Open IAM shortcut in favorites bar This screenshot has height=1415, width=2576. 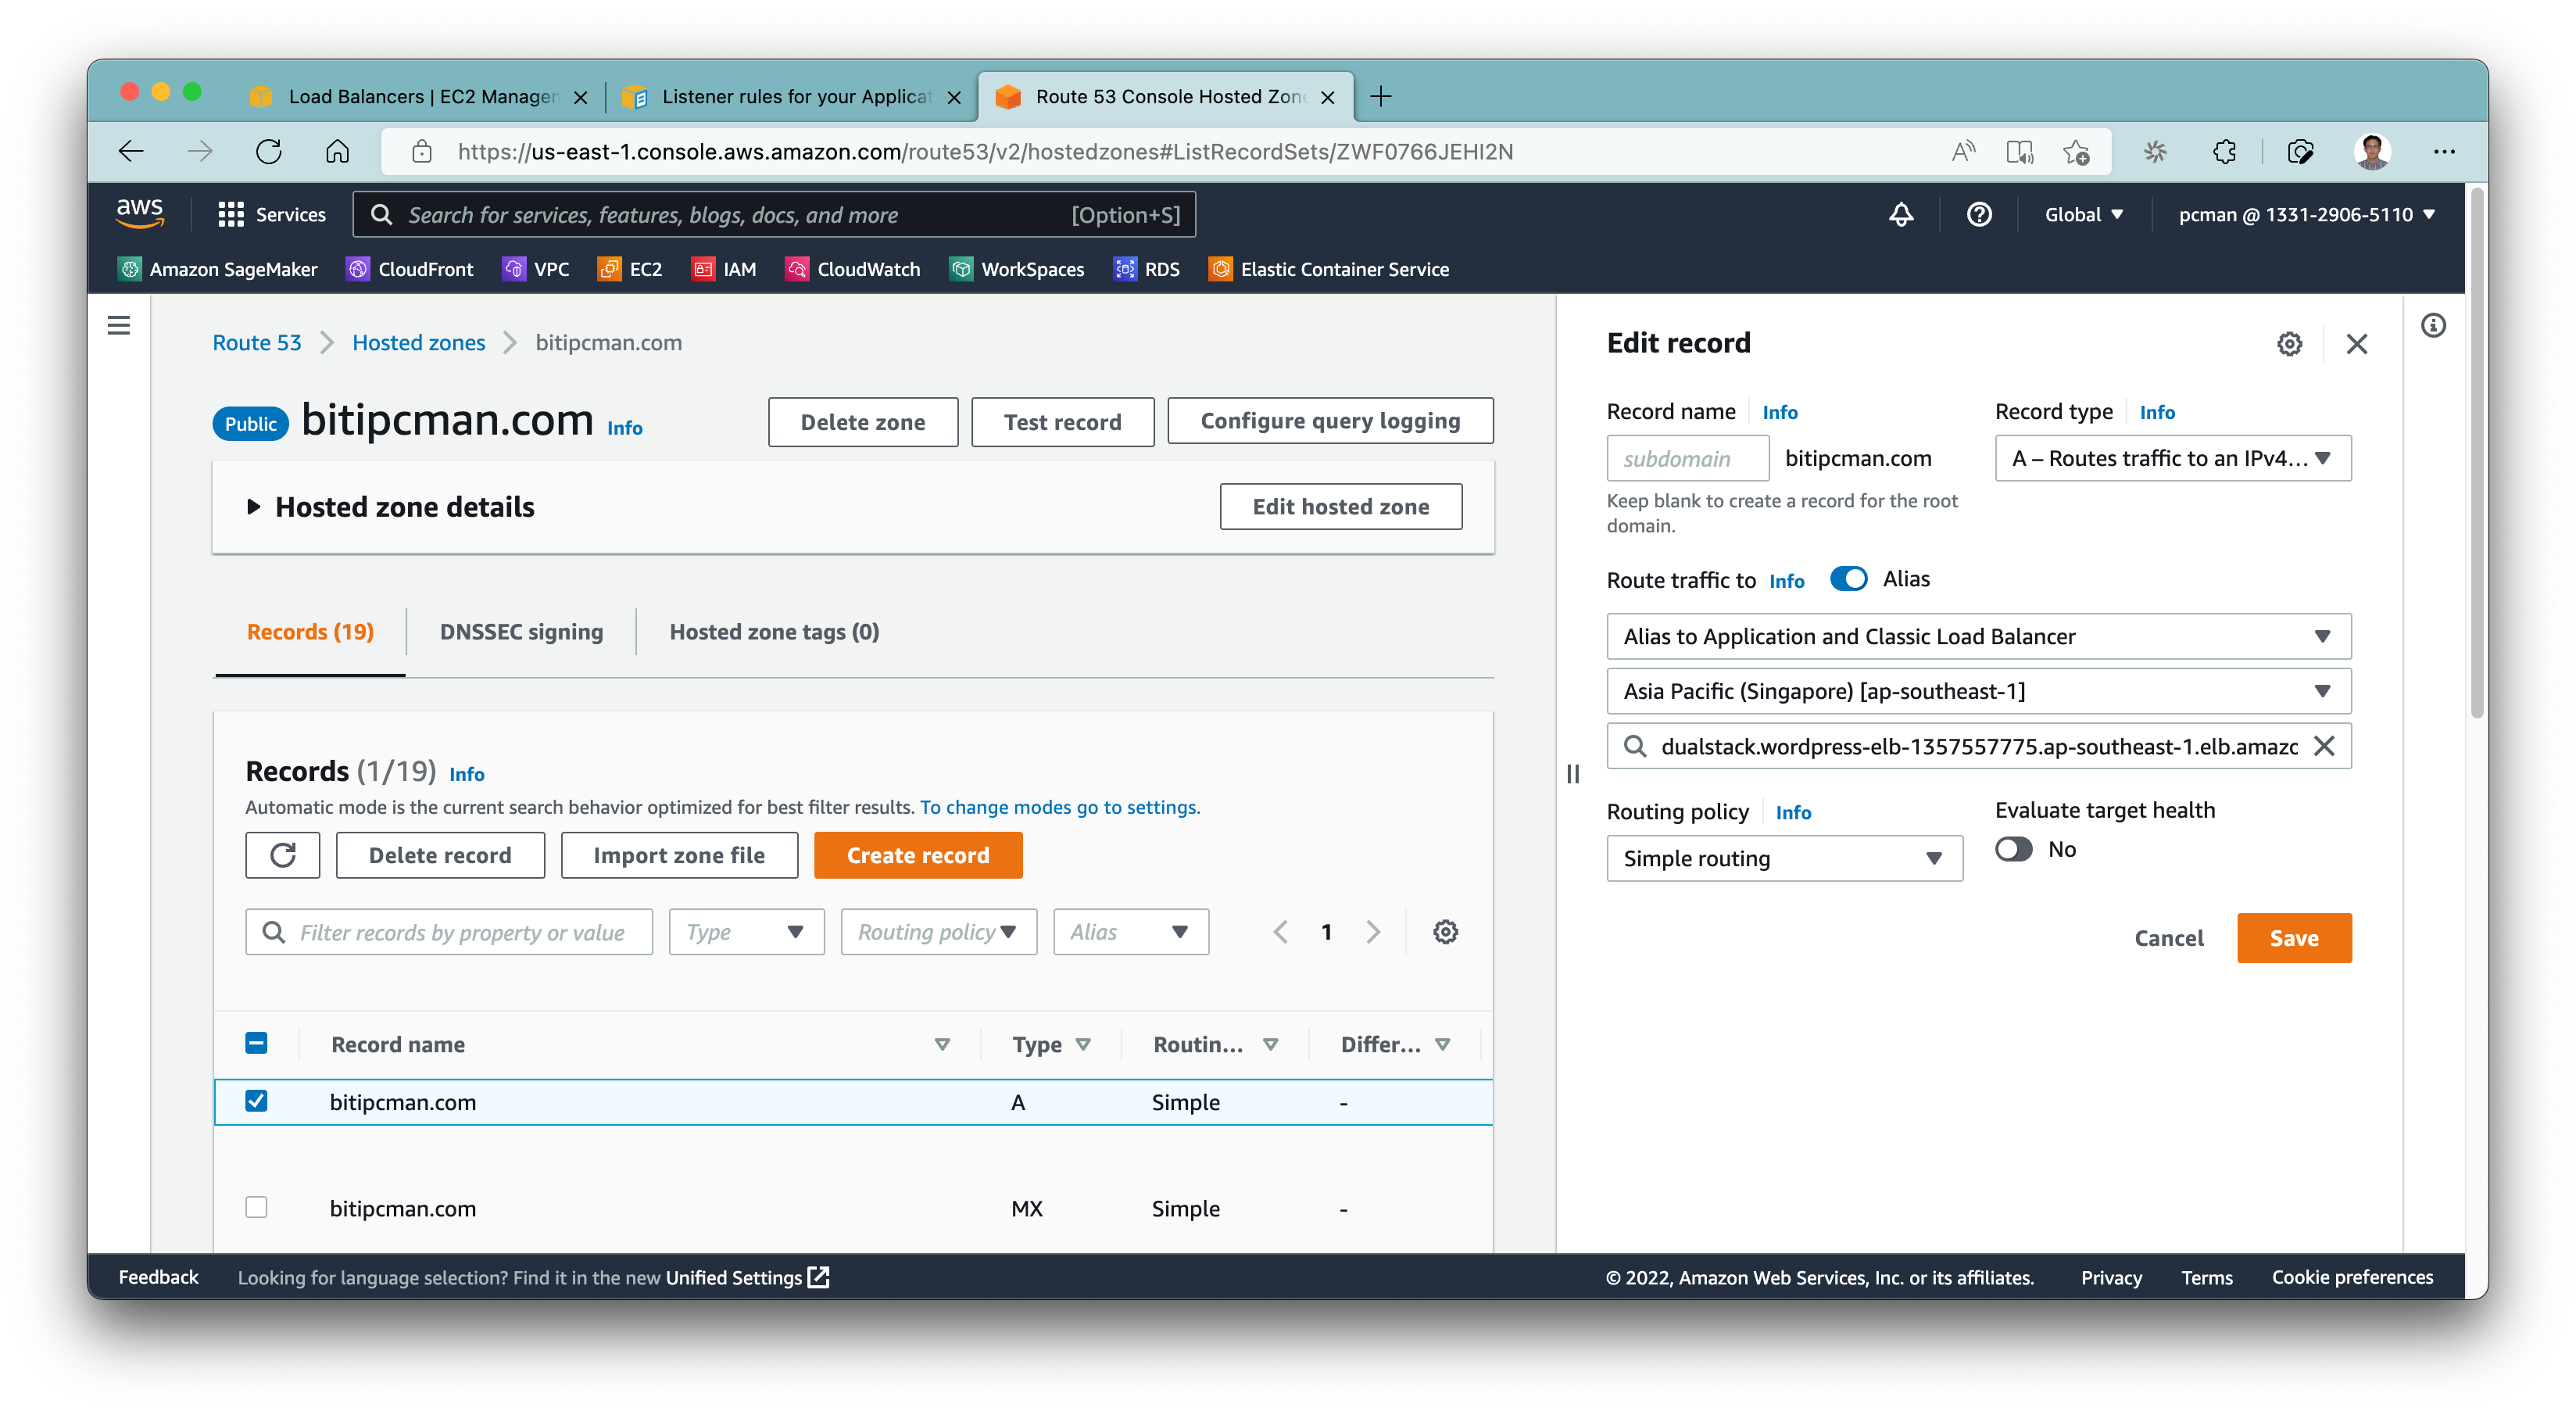723,269
